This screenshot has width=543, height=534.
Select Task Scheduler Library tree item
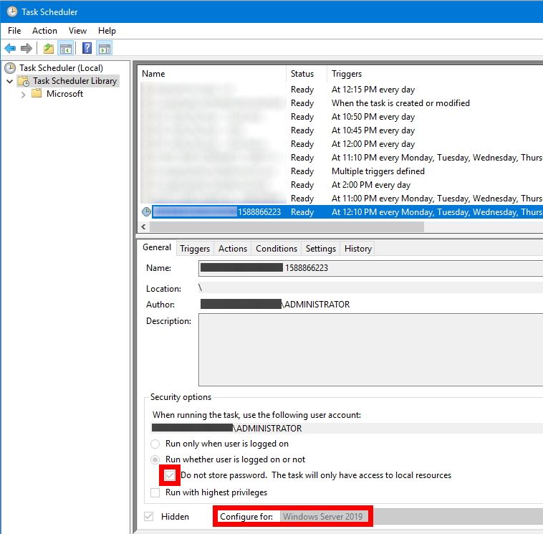click(x=75, y=81)
